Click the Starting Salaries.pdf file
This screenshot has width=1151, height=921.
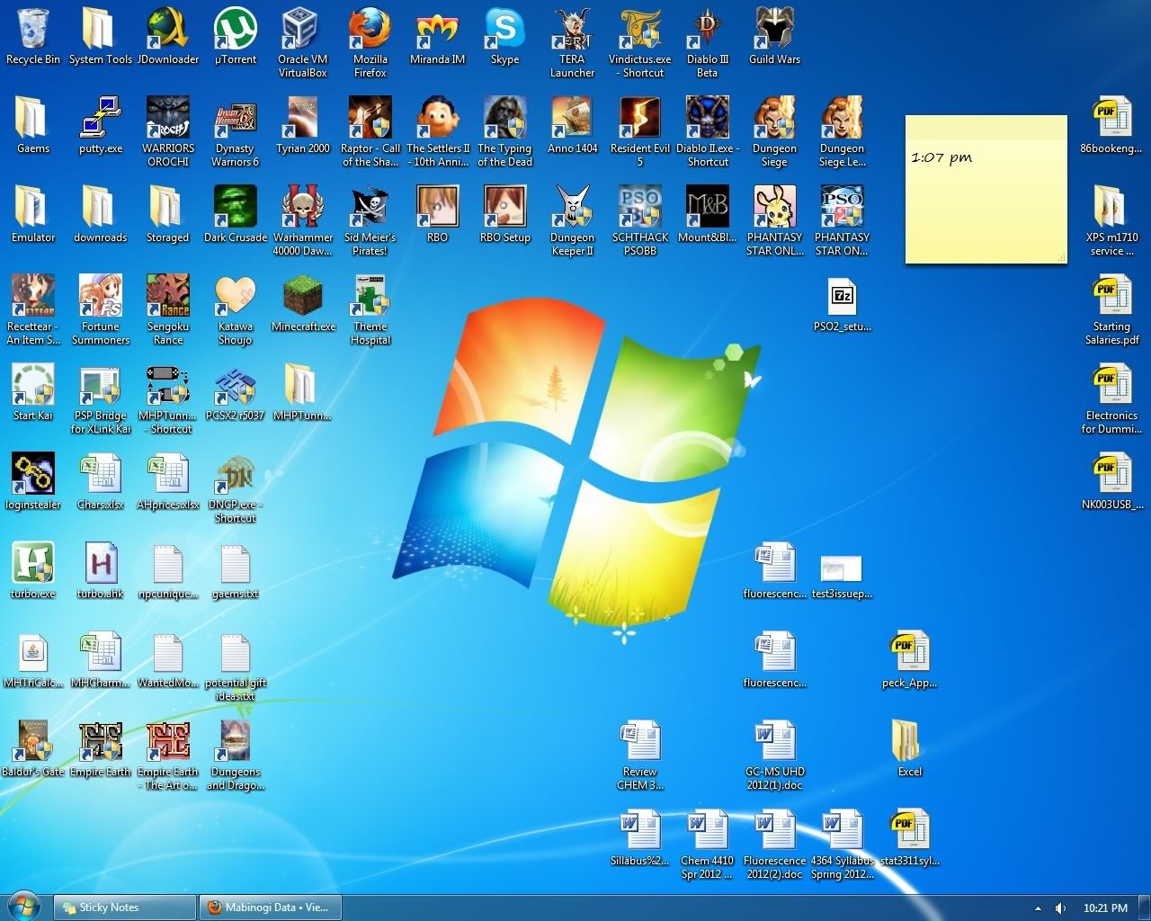(x=1112, y=296)
